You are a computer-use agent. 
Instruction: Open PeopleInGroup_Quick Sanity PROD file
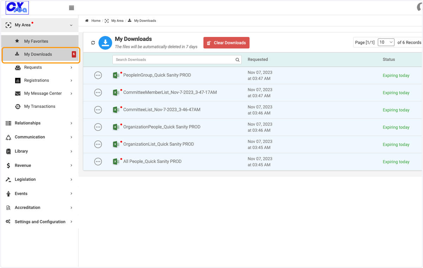pyautogui.click(x=157, y=75)
